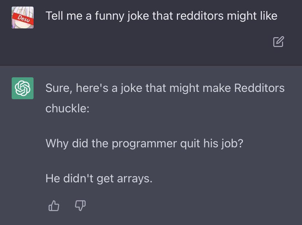Click the green ChatGPT logo avatar
Screen dimensions: 302x225
click(x=23, y=88)
